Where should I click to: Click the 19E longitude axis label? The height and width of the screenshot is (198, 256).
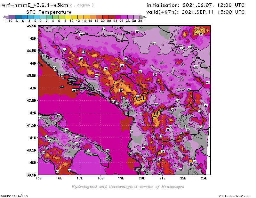[121, 178]
